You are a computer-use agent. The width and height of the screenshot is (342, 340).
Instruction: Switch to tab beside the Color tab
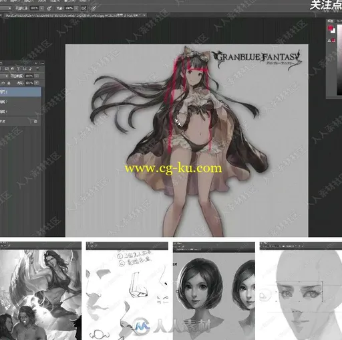339,21
